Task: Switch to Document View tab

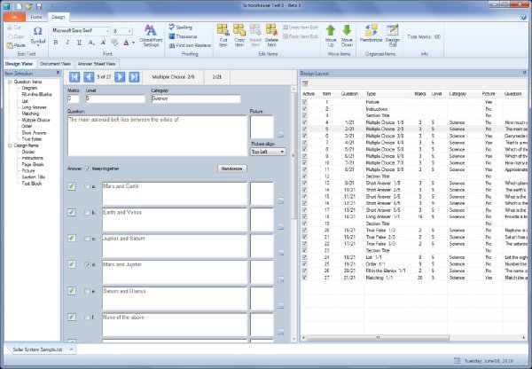Action: [x=55, y=64]
